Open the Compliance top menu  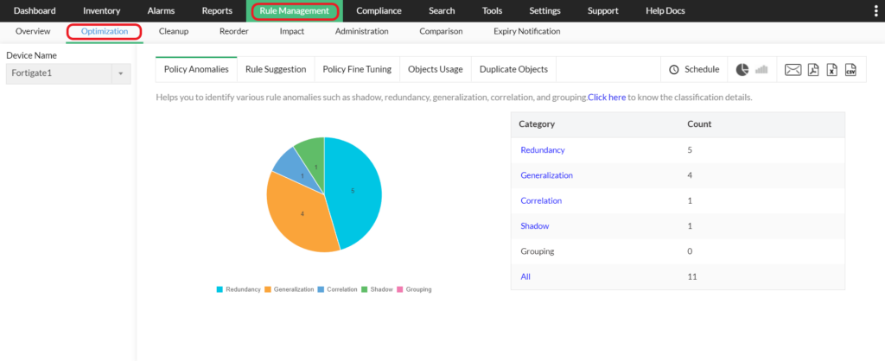click(x=379, y=10)
